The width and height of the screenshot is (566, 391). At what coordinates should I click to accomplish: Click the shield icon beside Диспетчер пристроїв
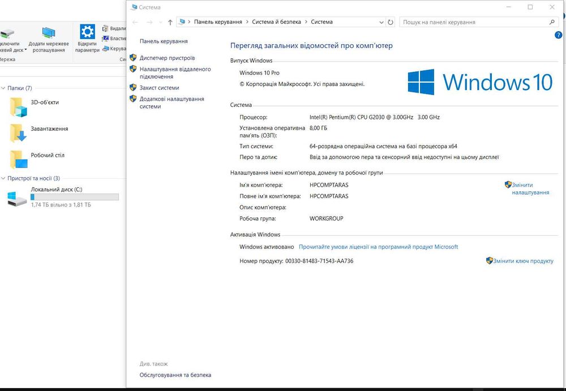coord(133,58)
